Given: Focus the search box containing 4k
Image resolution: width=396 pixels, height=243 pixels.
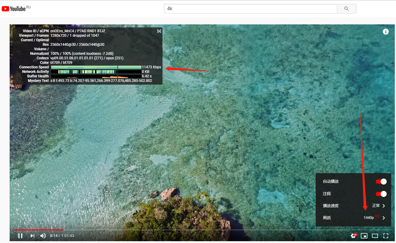Looking at the screenshot, I should (x=250, y=9).
